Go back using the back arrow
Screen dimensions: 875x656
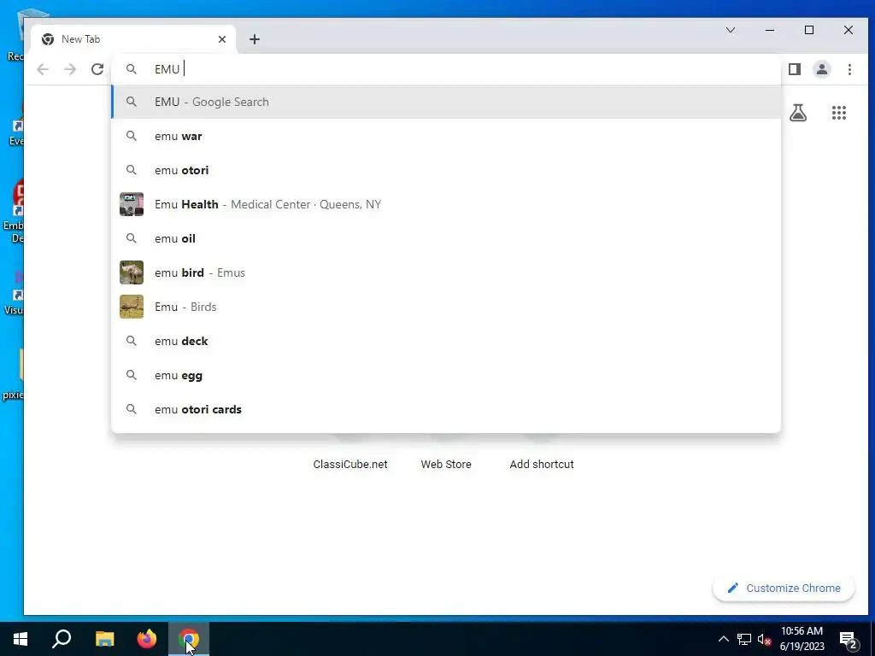(x=43, y=69)
